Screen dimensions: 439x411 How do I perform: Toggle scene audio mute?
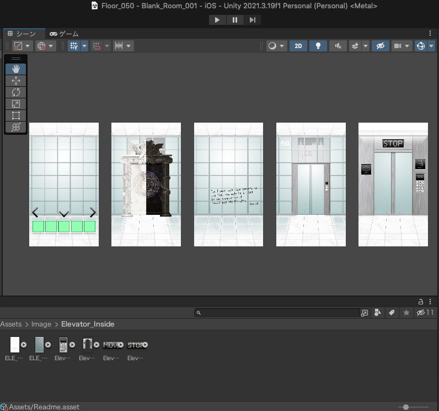(337, 46)
